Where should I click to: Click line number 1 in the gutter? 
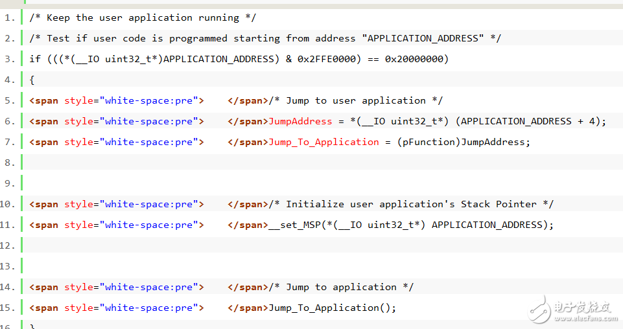(x=10, y=18)
